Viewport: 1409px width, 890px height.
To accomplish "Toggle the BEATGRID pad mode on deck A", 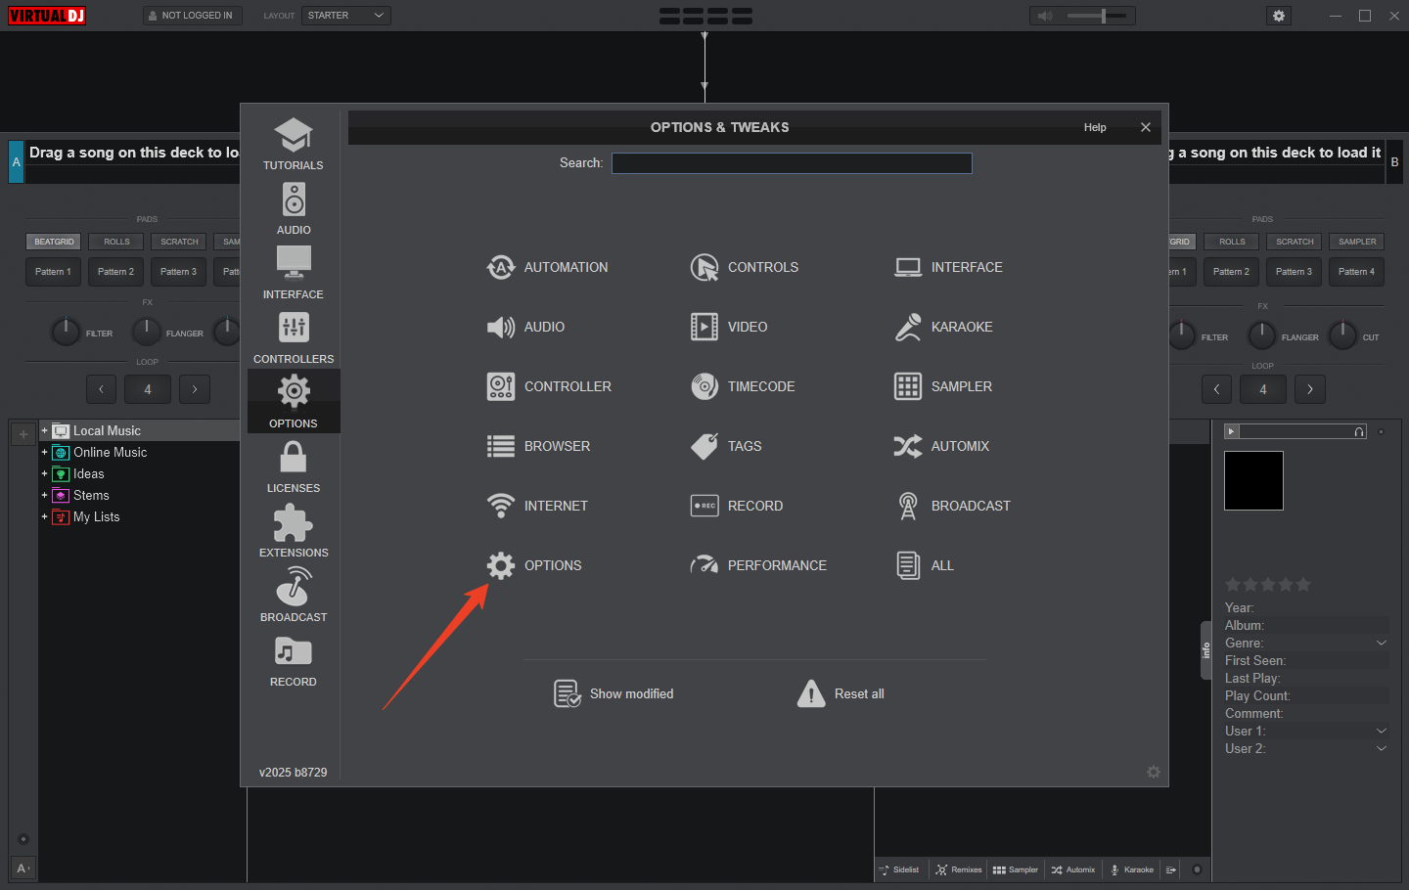I will pyautogui.click(x=54, y=242).
